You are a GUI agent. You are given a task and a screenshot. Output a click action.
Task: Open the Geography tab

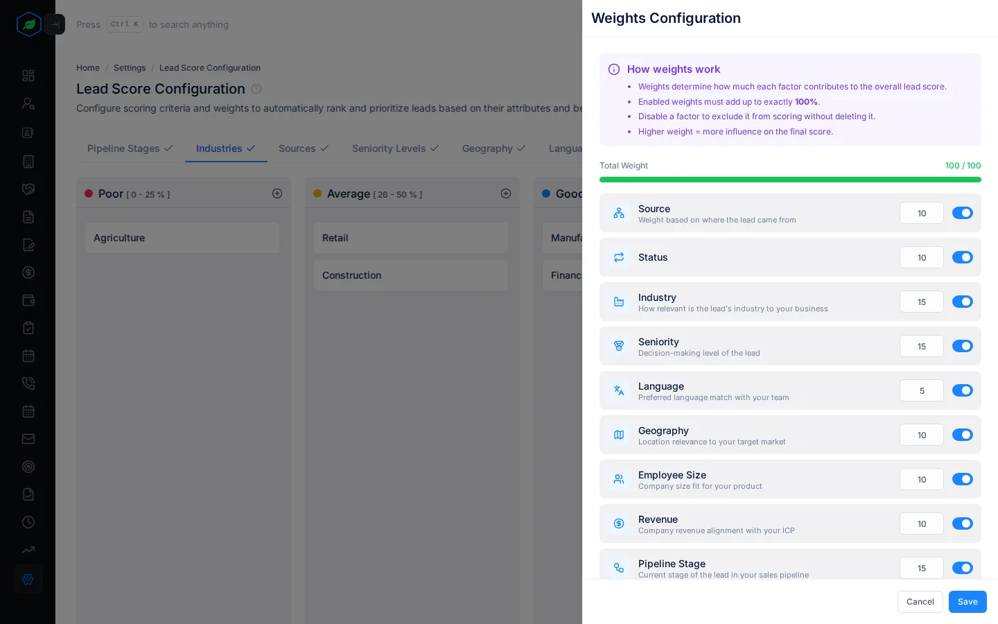(x=494, y=148)
